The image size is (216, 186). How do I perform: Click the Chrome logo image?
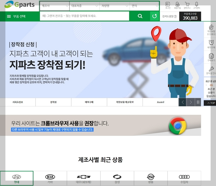(178, 126)
